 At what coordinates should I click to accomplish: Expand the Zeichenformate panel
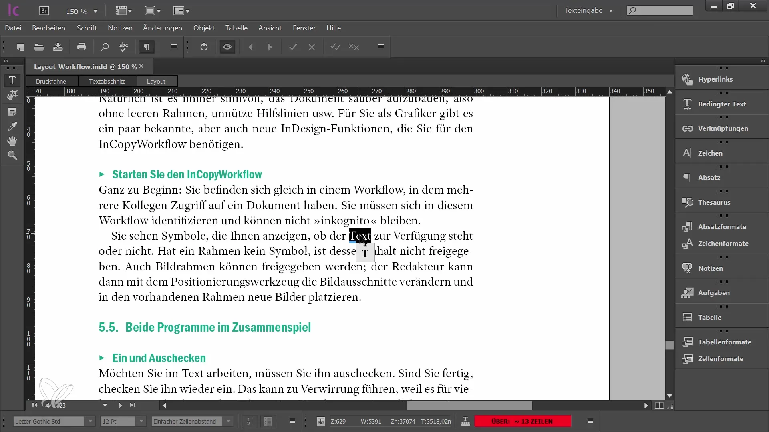(x=723, y=243)
